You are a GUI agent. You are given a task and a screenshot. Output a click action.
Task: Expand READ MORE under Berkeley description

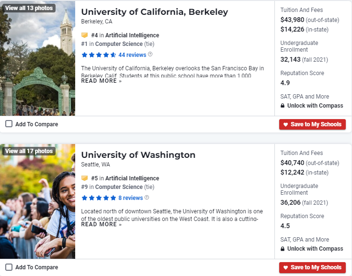(101, 81)
